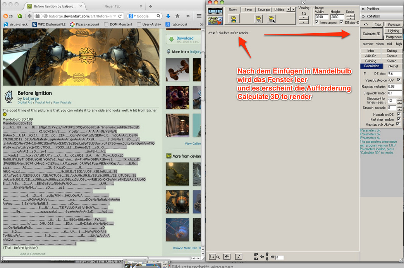Toggle Vary DEstop on FOV checkbox
Image resolution: width=404 pixels, height=268 pixels.
(399, 80)
